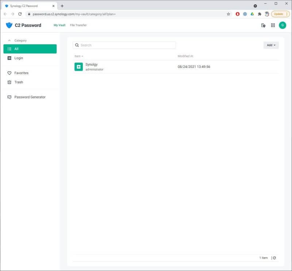Open the Add dropdown menu
This screenshot has height=271, width=292.
[x=271, y=45]
